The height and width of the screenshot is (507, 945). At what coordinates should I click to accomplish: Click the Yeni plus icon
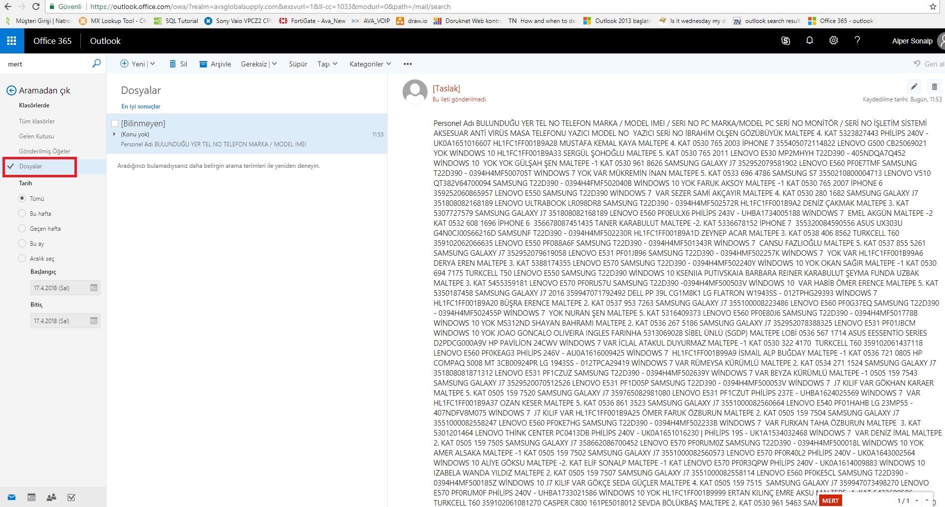click(x=124, y=63)
